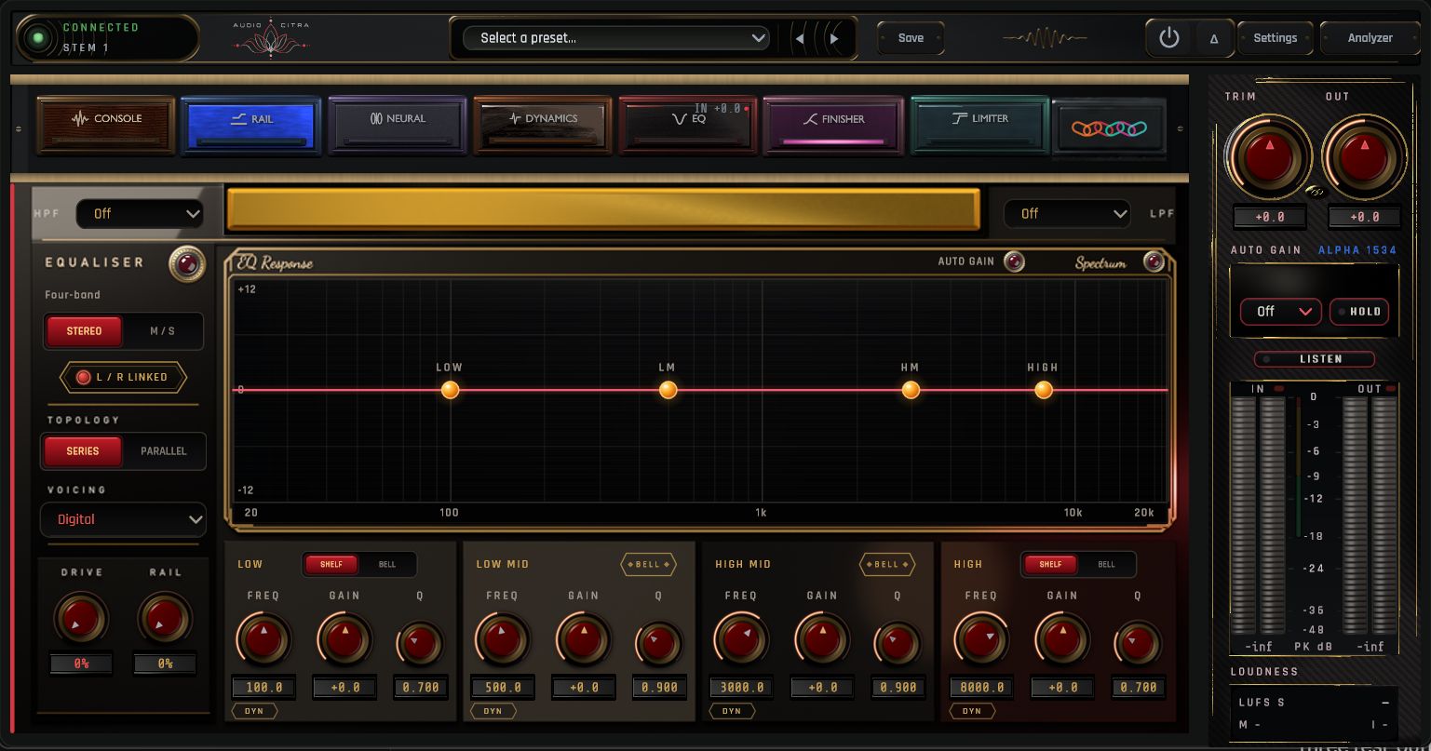
Task: Select the LOW band node on the graph
Action: 450,390
